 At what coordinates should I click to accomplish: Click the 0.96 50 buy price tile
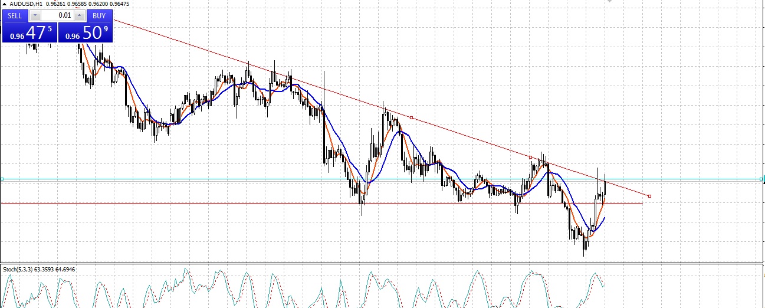(x=86, y=33)
